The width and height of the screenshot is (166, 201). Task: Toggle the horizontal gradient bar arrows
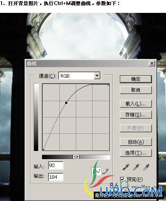tap(76, 157)
